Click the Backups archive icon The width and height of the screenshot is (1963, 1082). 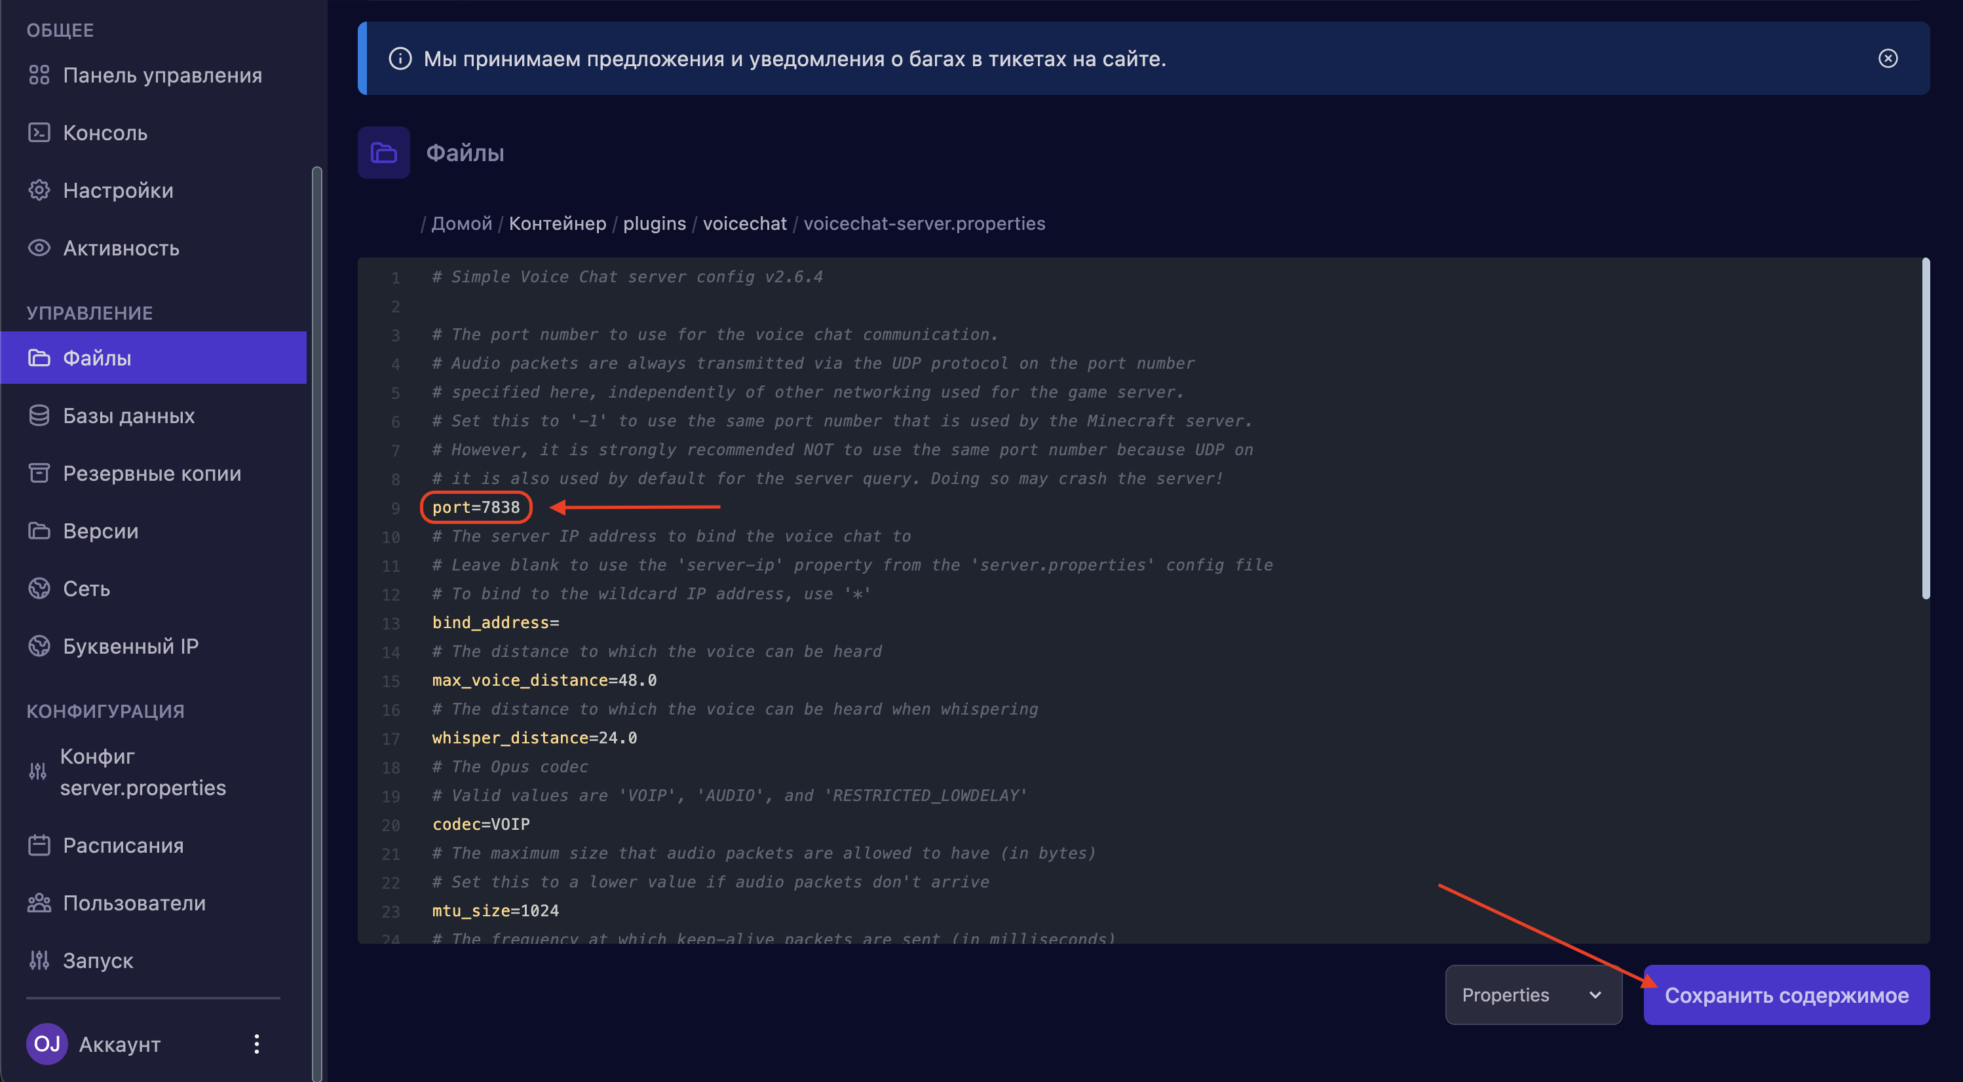[39, 473]
